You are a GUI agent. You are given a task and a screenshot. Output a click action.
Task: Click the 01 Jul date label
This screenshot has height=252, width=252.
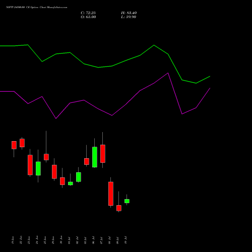coord(69,240)
